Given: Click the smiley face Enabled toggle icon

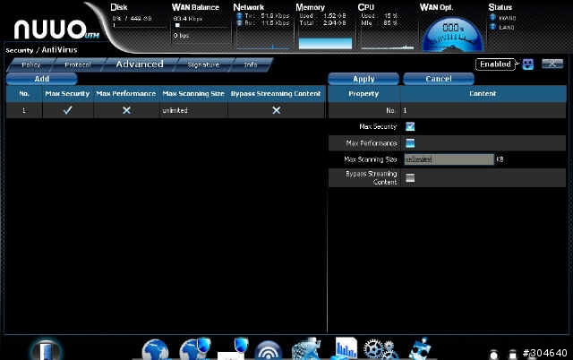Looking at the screenshot, I should click(x=527, y=64).
